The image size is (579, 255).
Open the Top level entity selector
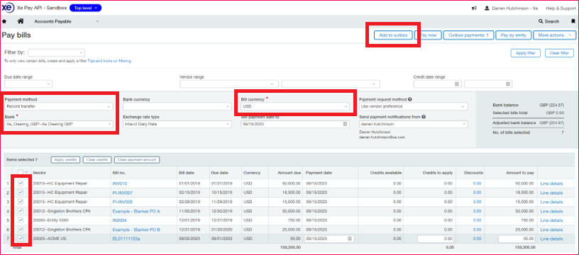pyautogui.click(x=85, y=8)
